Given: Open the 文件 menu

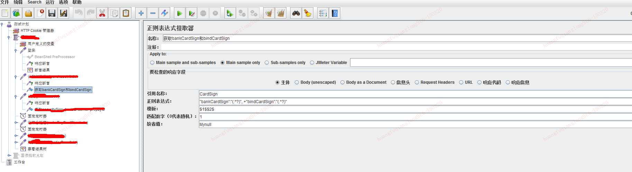Looking at the screenshot, I should 5,2.
